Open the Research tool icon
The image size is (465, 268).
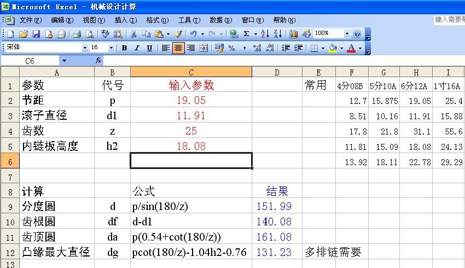118,34
